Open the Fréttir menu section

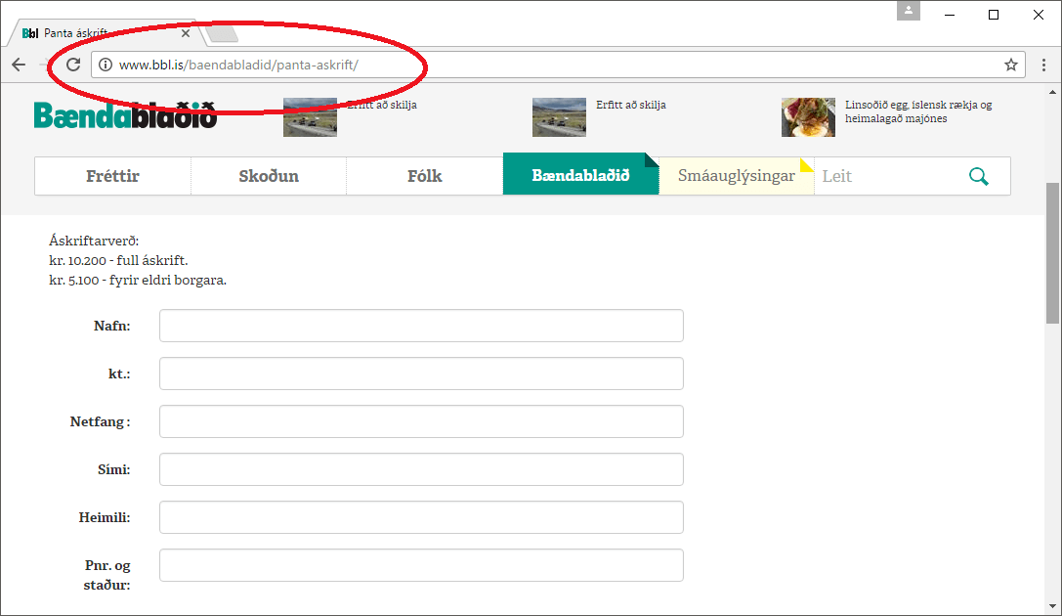point(112,176)
